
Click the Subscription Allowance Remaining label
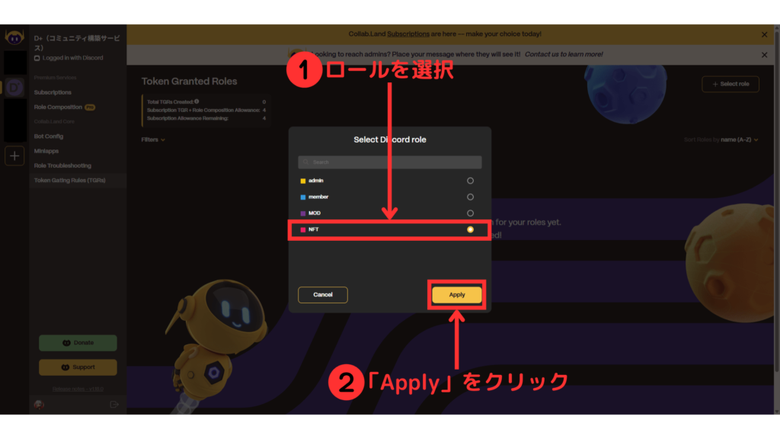tap(187, 118)
